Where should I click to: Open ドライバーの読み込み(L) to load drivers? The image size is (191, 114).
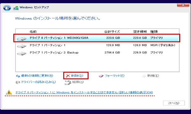(x=39, y=82)
